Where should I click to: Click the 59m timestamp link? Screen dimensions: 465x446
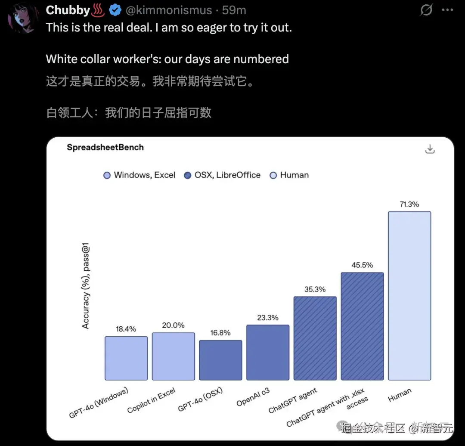coord(233,10)
